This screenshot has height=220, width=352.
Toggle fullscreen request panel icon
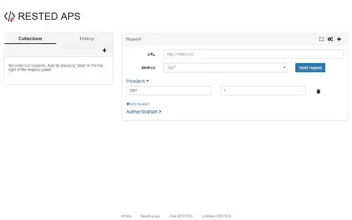pyautogui.click(x=321, y=39)
